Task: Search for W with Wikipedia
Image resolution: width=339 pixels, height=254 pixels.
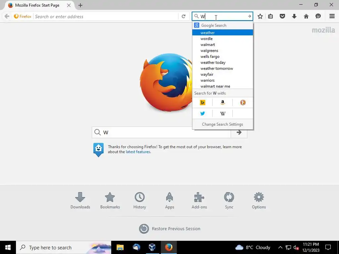Action: pyautogui.click(x=222, y=114)
